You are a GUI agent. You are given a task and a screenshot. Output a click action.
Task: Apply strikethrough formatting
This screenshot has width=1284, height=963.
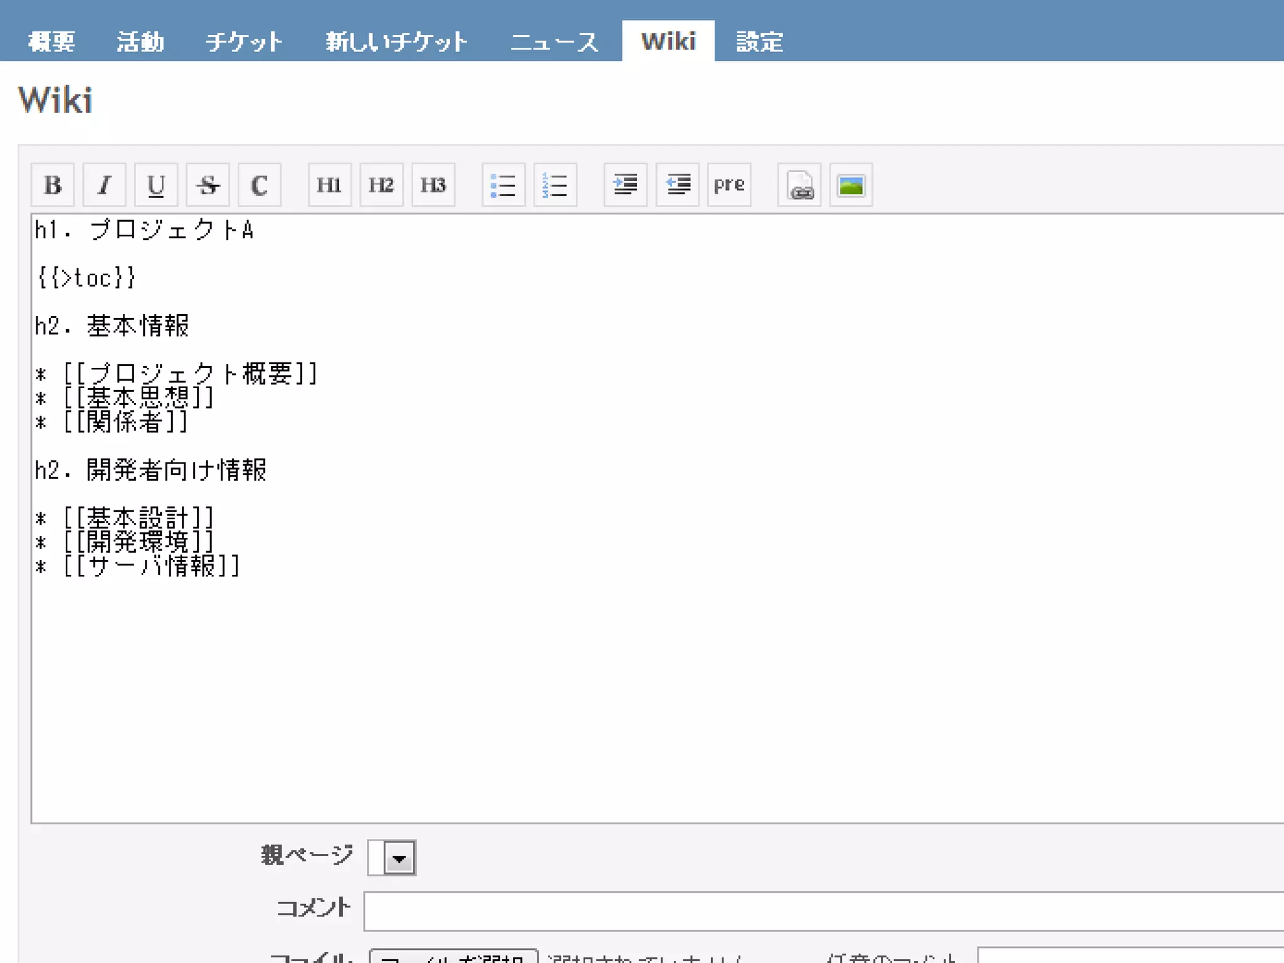pos(208,185)
